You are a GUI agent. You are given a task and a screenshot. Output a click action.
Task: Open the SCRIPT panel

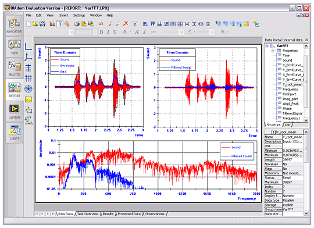tap(14, 133)
